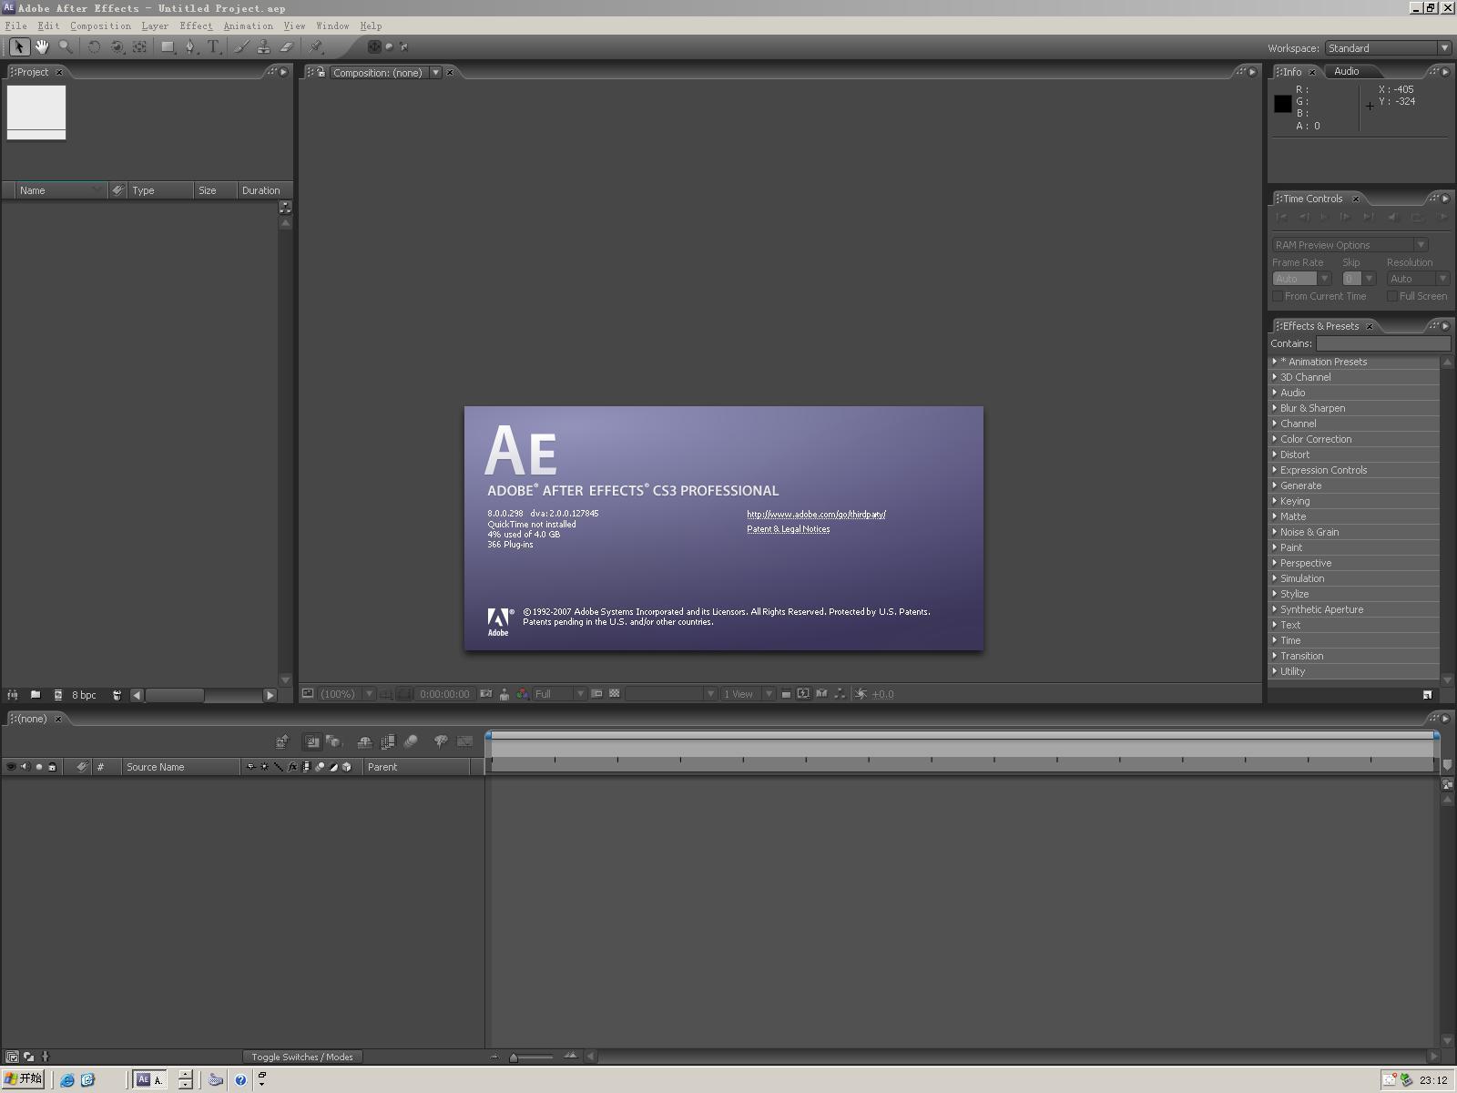1457x1093 pixels.
Task: Select the Rotation tool
Action: [x=94, y=46]
